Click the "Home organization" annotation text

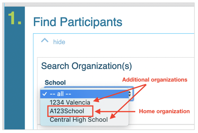click(x=164, y=111)
